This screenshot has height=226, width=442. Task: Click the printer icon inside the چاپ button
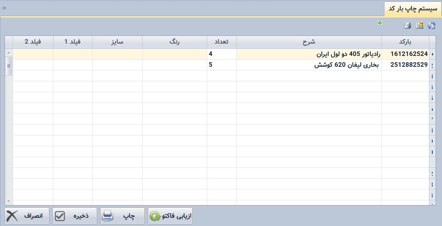pos(107,216)
